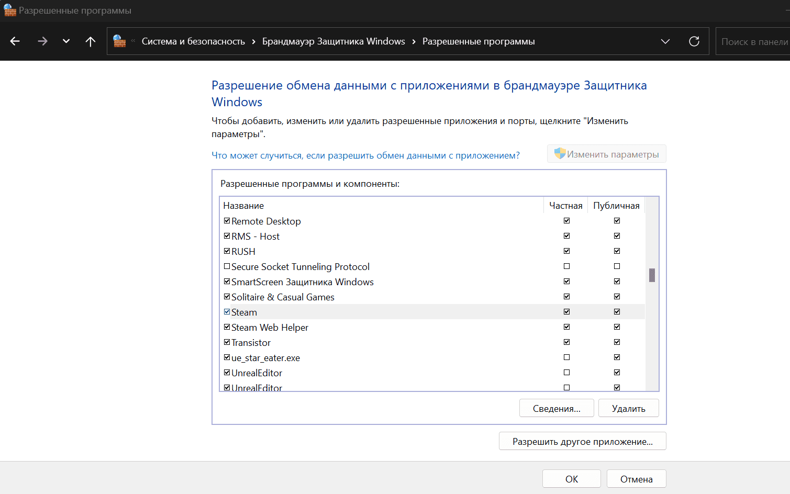Focus the Поиск в панели search field
The width and height of the screenshot is (790, 494).
pos(753,41)
